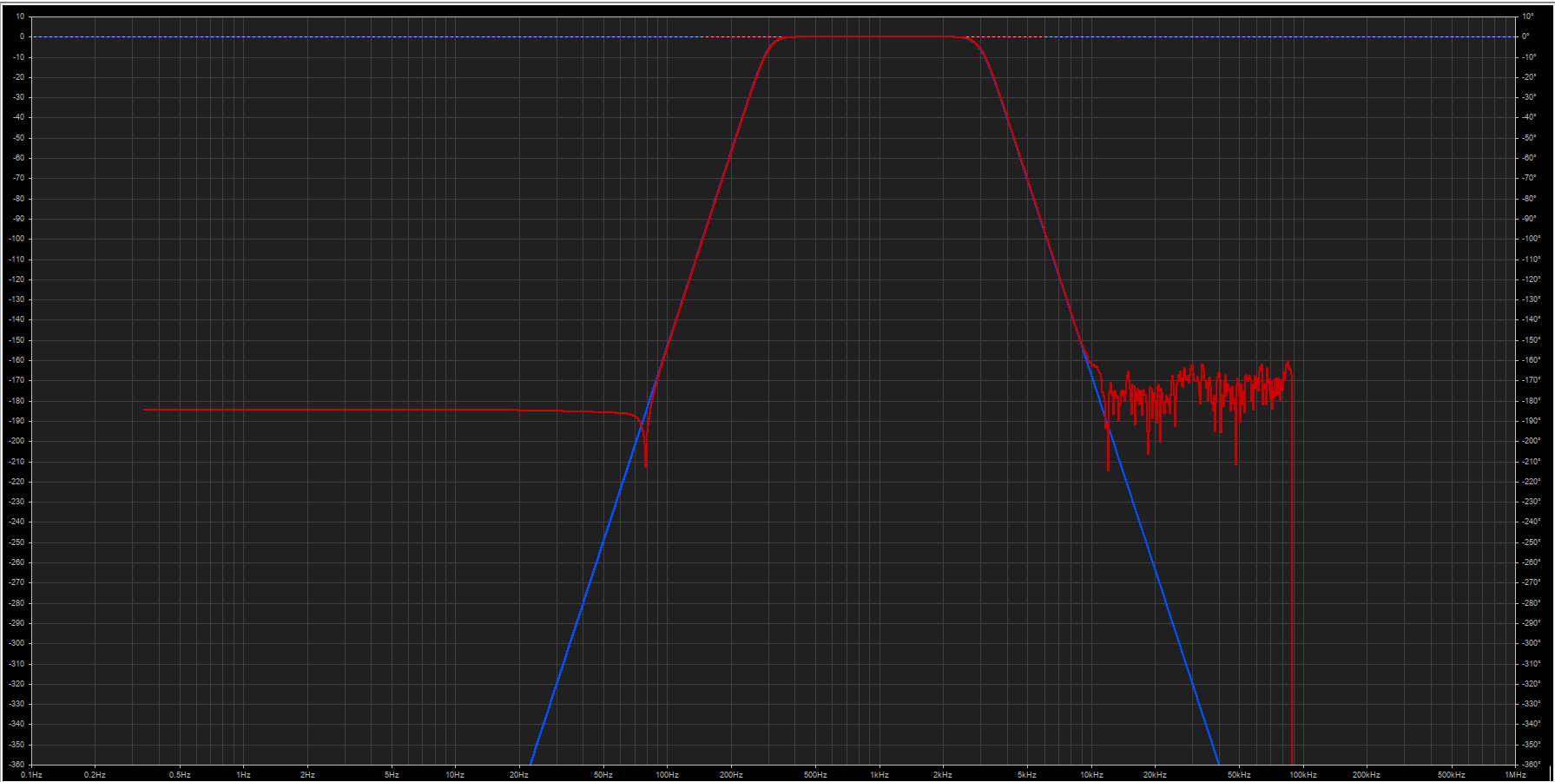Select the -350 label on the left axis

point(18,745)
